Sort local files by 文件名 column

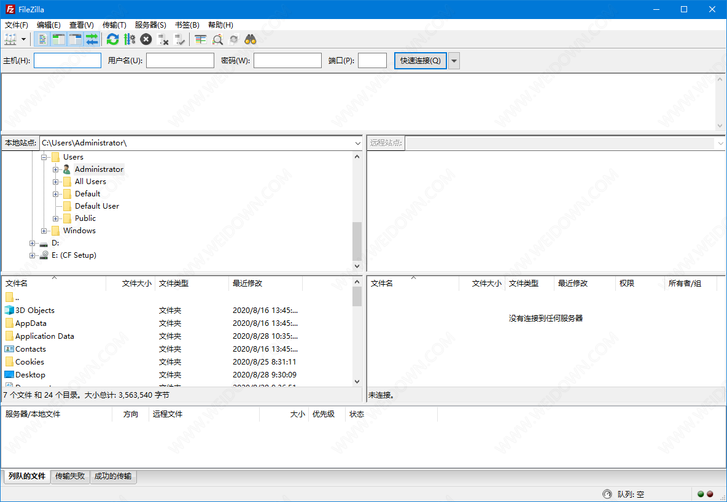(x=54, y=283)
